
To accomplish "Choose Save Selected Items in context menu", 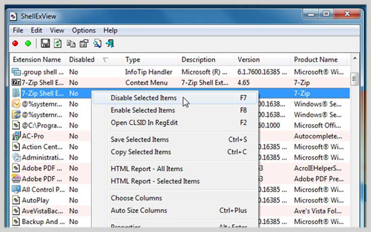I will tap(175, 140).
